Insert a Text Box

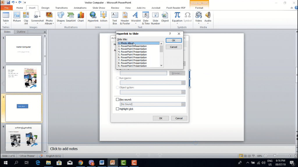point(115,18)
